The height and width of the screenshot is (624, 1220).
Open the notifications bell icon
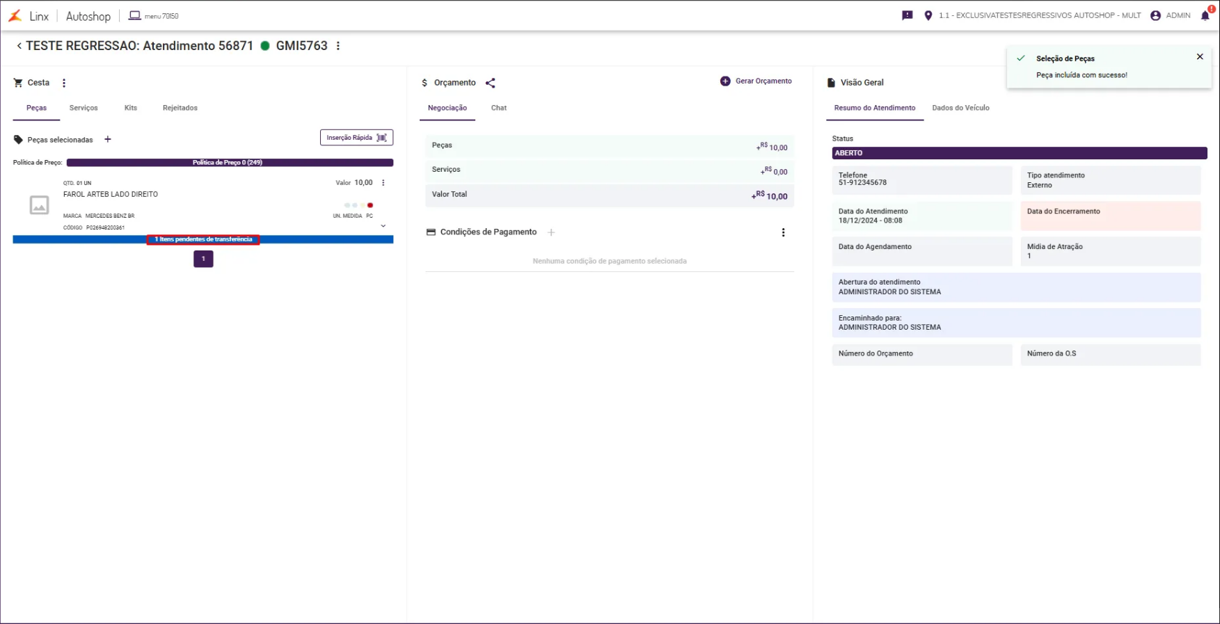pos(1205,15)
